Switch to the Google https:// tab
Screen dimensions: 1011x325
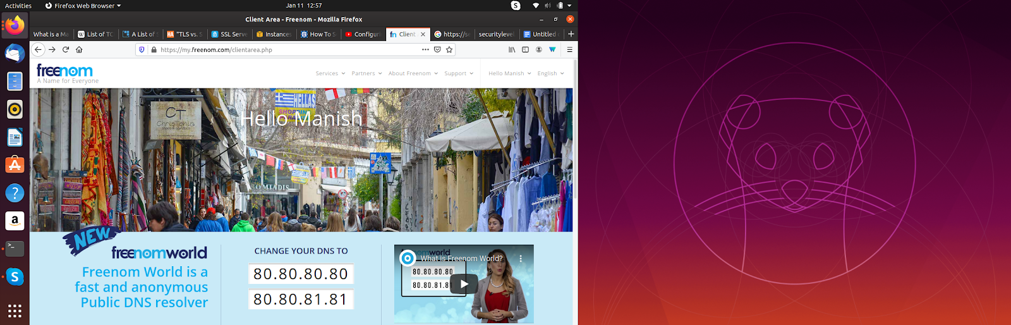(x=452, y=34)
